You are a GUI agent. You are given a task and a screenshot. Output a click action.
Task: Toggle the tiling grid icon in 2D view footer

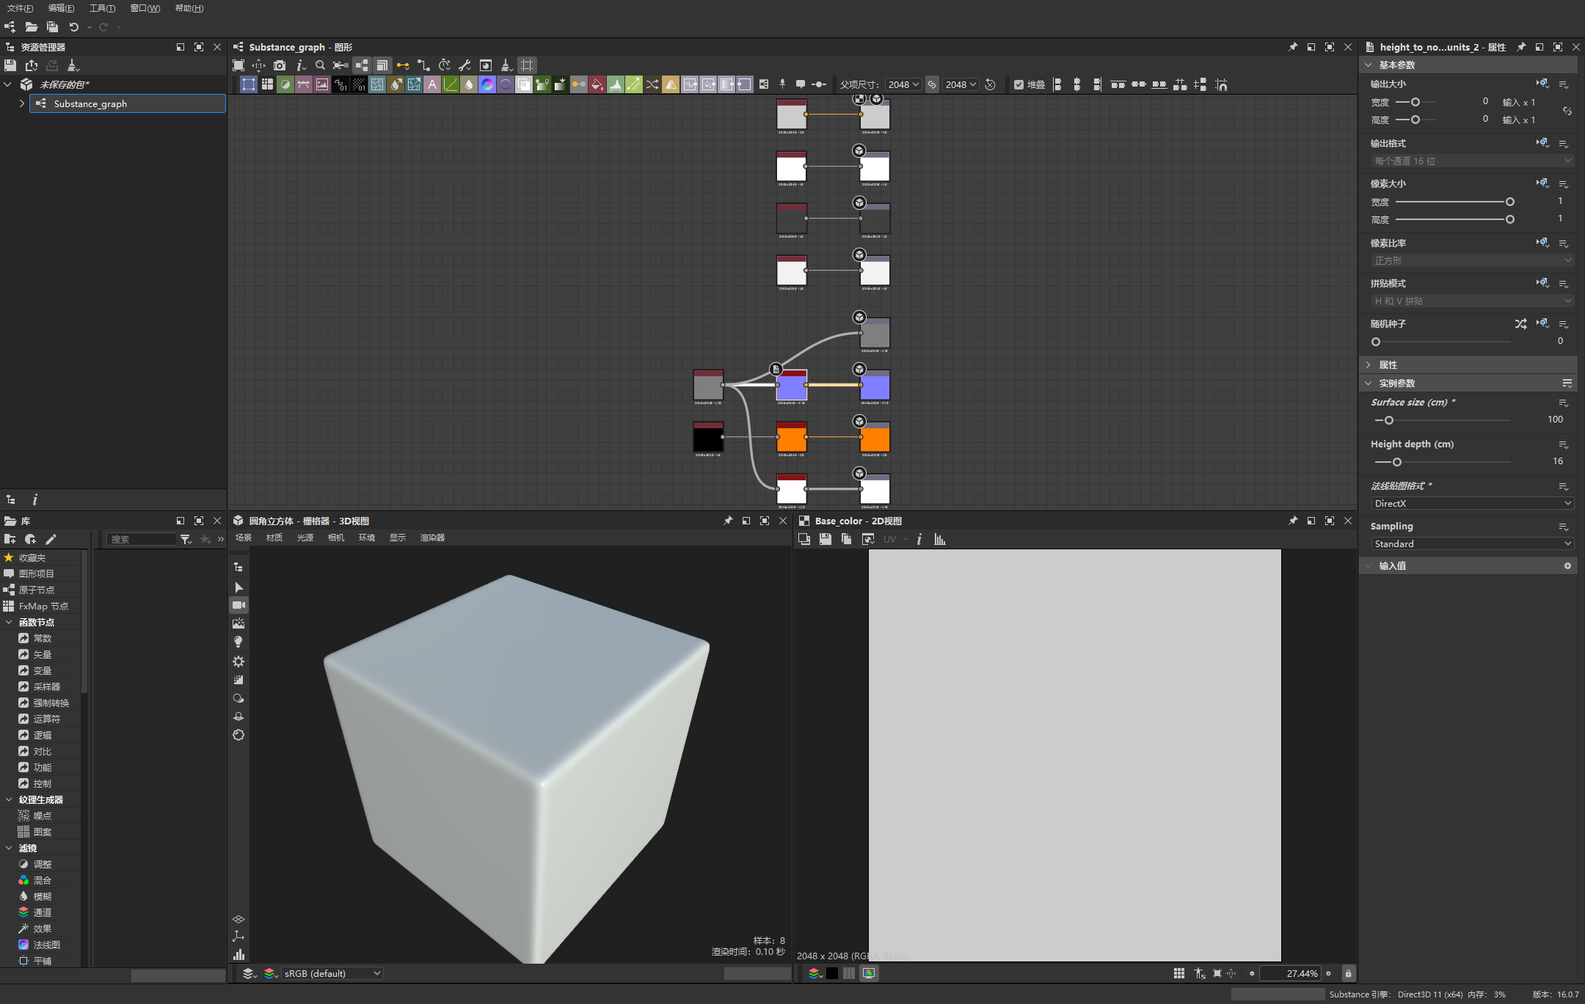tap(1179, 973)
